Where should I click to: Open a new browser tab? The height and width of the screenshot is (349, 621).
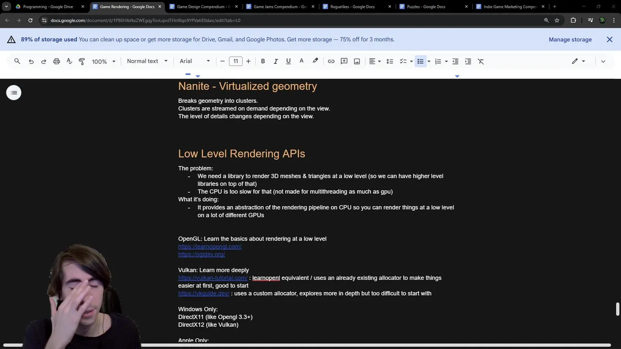555,7
